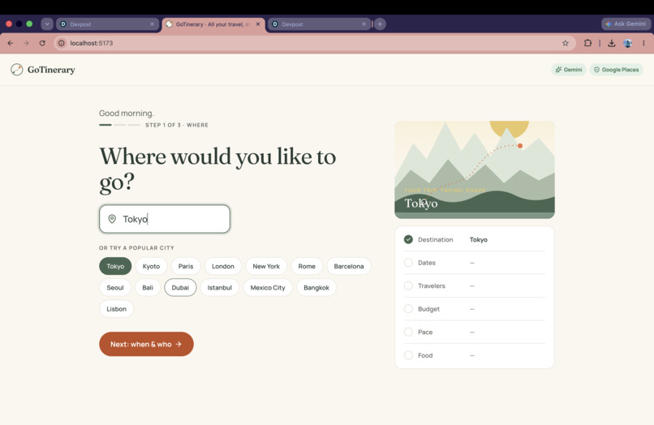The height and width of the screenshot is (425, 654).
Task: Close the second Devpost tab
Action: [x=364, y=24]
